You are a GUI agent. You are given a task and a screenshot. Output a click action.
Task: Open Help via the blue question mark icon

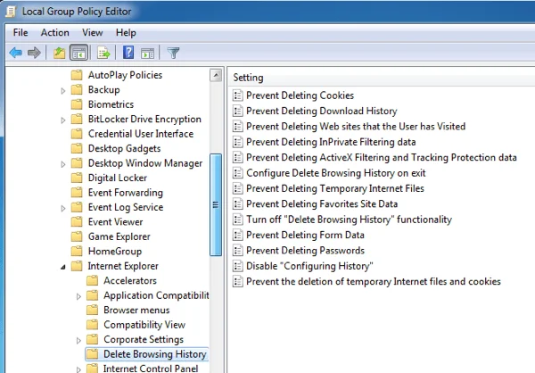[x=128, y=53]
